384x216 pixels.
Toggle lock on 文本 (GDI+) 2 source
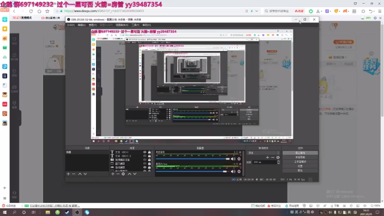pos(149,156)
